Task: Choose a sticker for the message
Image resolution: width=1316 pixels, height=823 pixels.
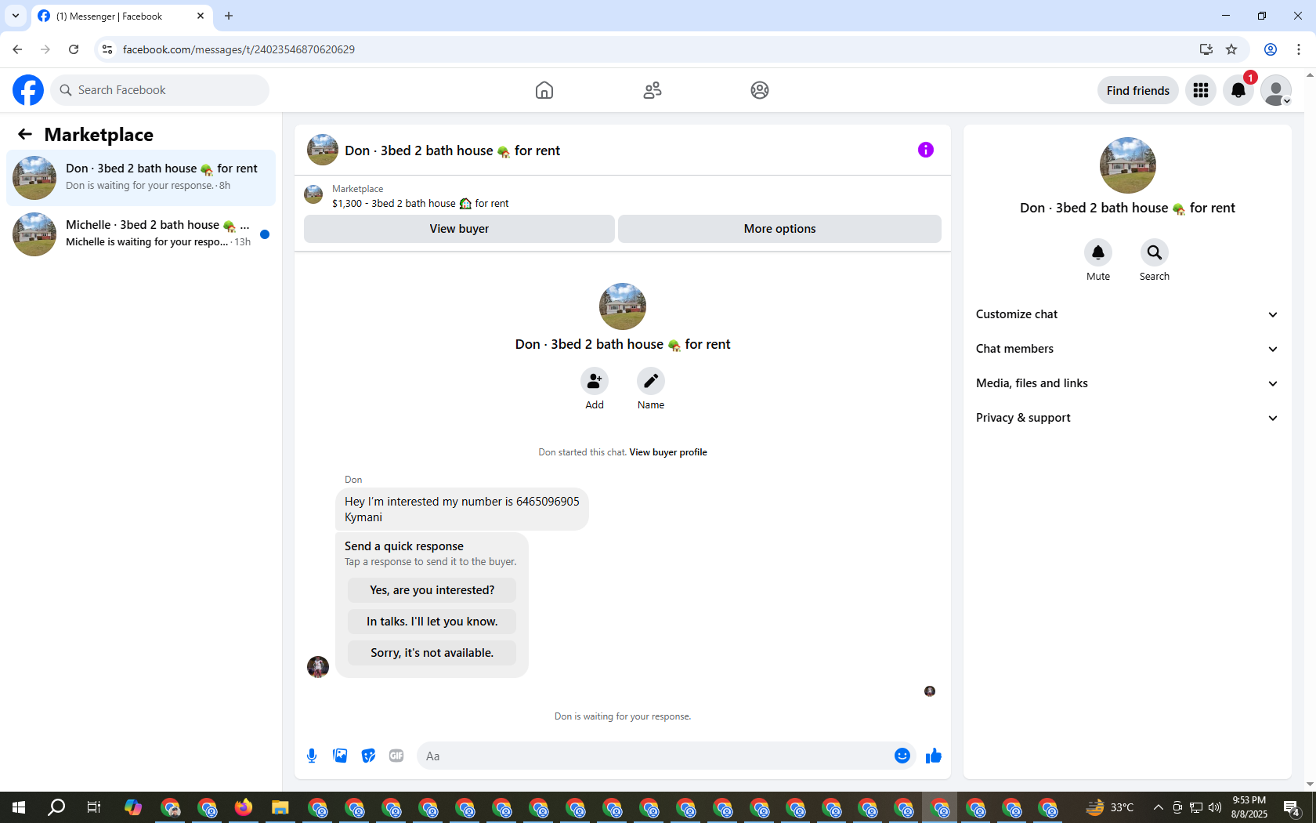Action: 368,756
